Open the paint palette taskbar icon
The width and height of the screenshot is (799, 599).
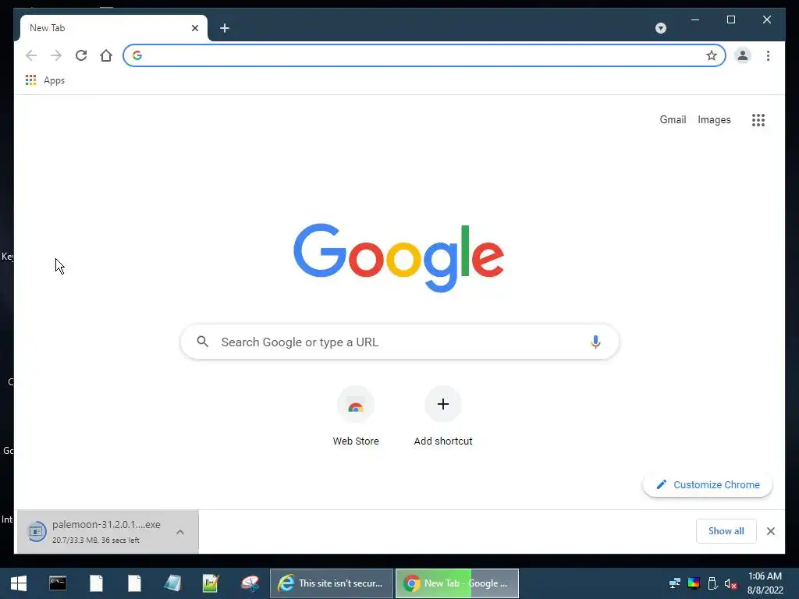[x=250, y=583]
